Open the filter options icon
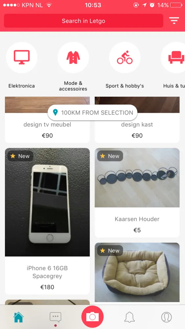Screen dimensions: 185x329 pyautogui.click(x=174, y=20)
